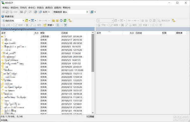Viewport: 190px width, 122px height.
Task: Select the row dated 2019/12/1 19:36:54
Action: [46, 111]
